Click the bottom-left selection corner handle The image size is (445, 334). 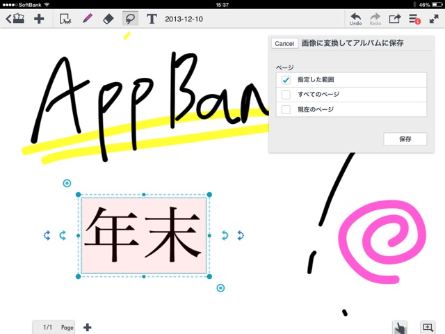tap(79, 276)
